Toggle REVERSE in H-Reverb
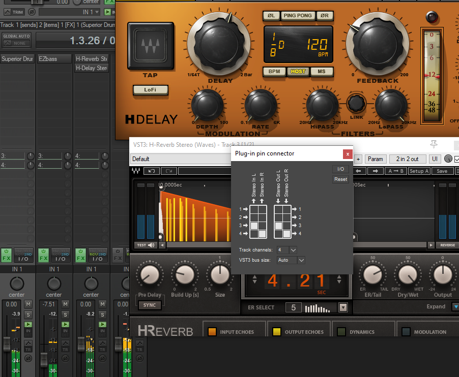The width and height of the screenshot is (459, 377). click(x=448, y=245)
